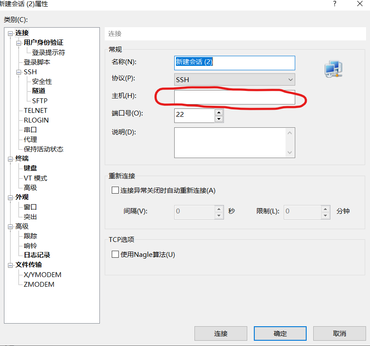Collapse the 文件传输 tree branch
Image resolution: width=370 pixels, height=346 pixels.
point(10,265)
